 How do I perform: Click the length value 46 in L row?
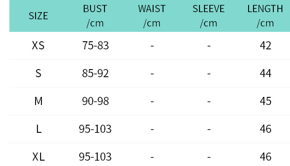click(265, 129)
